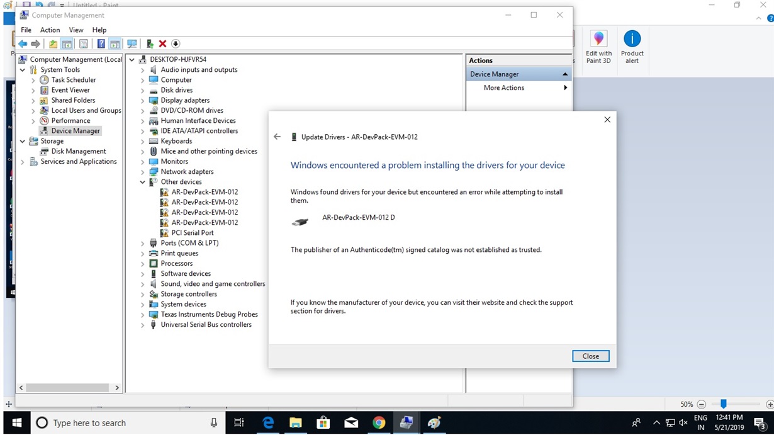774x435 pixels.
Task: Expand Audio inputs and outputs category
Action: [142, 70]
